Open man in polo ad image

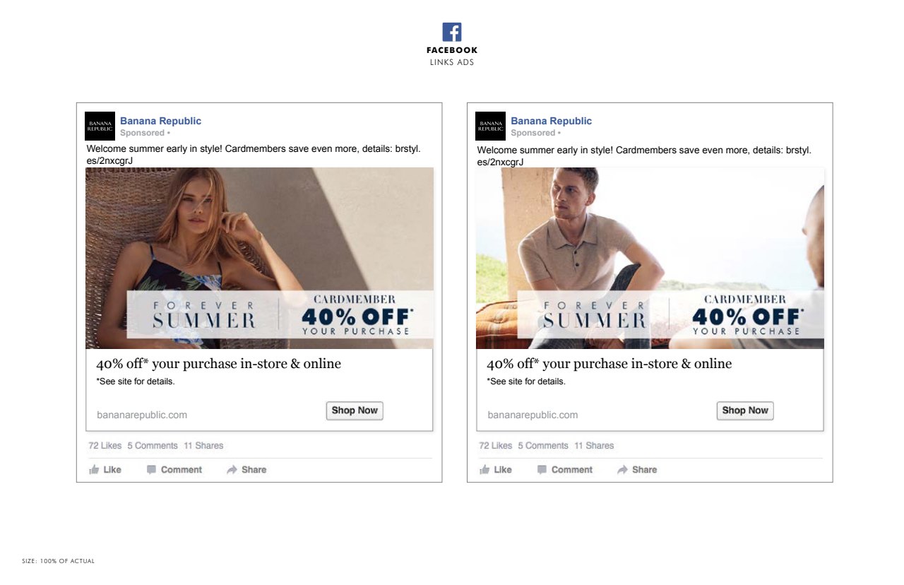tap(650, 258)
